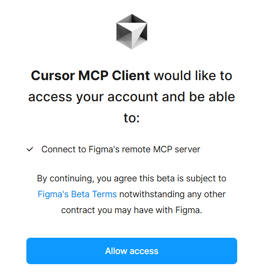Click the "access your account and be able" line

pyautogui.click(x=132, y=96)
